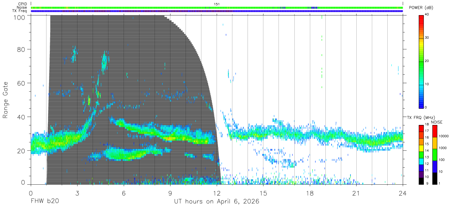Select the 20 tick on power colorbar
Screen dimensions: 453x209
(427, 61)
